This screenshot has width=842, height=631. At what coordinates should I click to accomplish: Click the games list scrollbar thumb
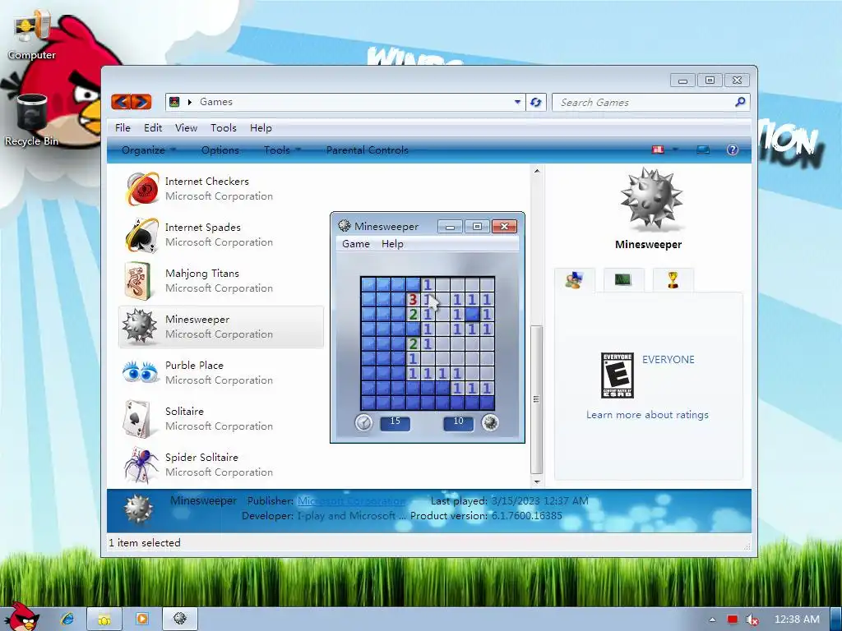536,398
